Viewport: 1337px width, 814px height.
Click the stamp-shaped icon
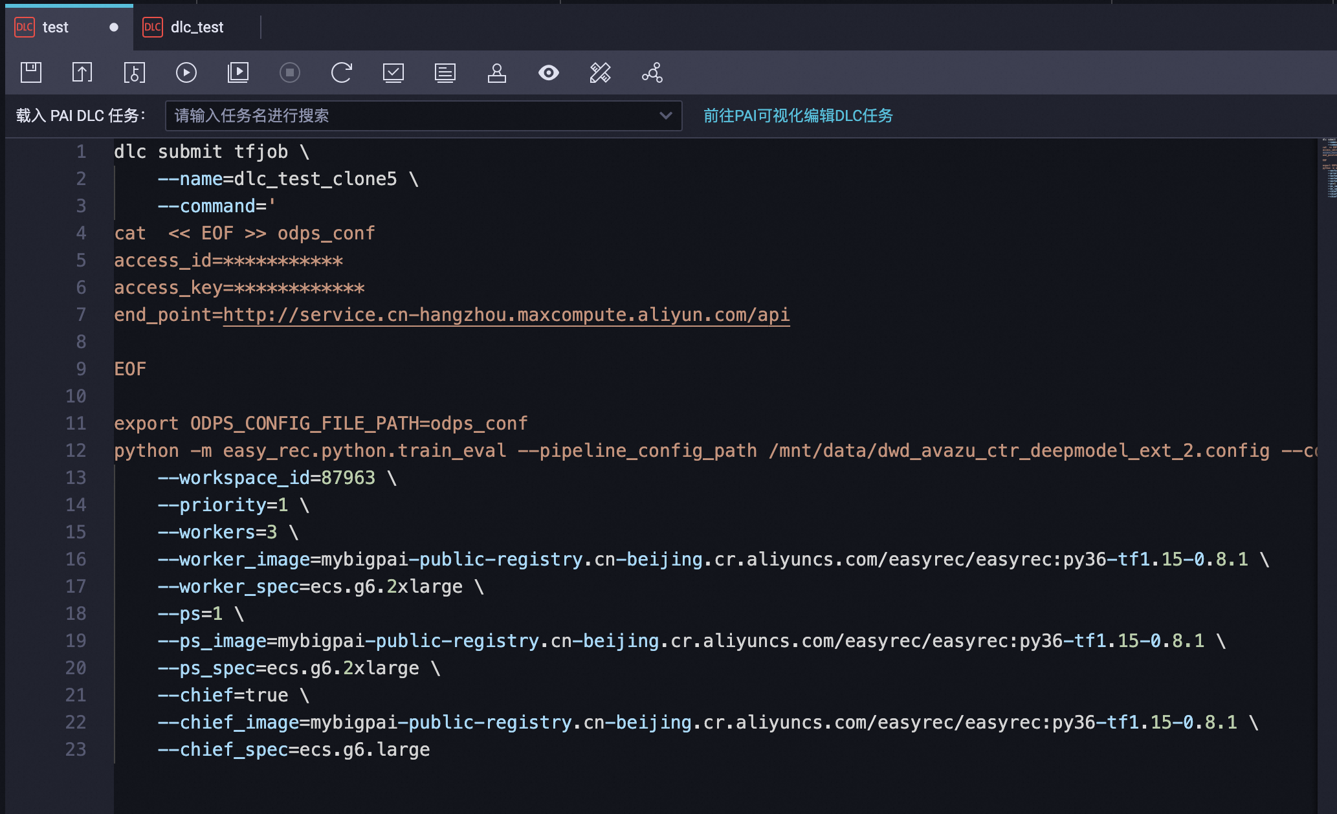(x=497, y=72)
